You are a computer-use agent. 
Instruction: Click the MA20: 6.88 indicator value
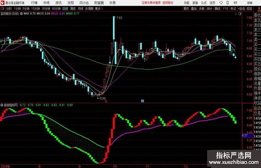58,14
